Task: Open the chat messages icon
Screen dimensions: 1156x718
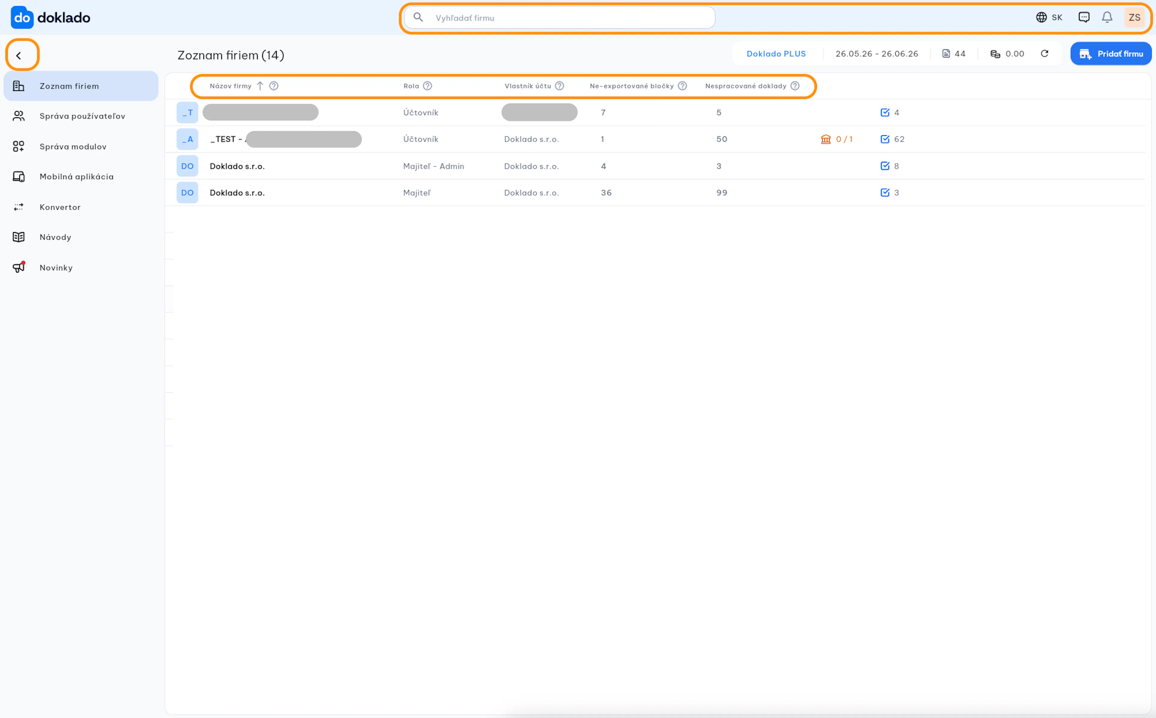Action: click(x=1084, y=17)
